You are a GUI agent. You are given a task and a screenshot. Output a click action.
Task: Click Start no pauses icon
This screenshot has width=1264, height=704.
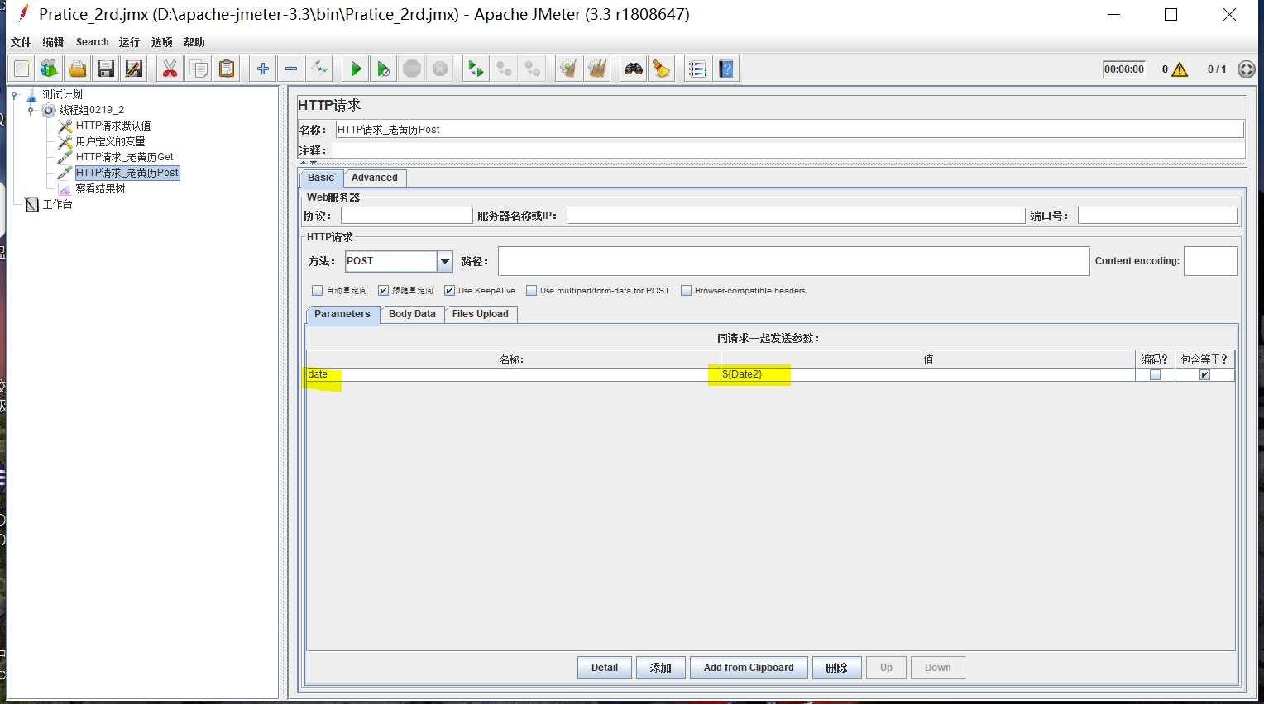tap(384, 69)
